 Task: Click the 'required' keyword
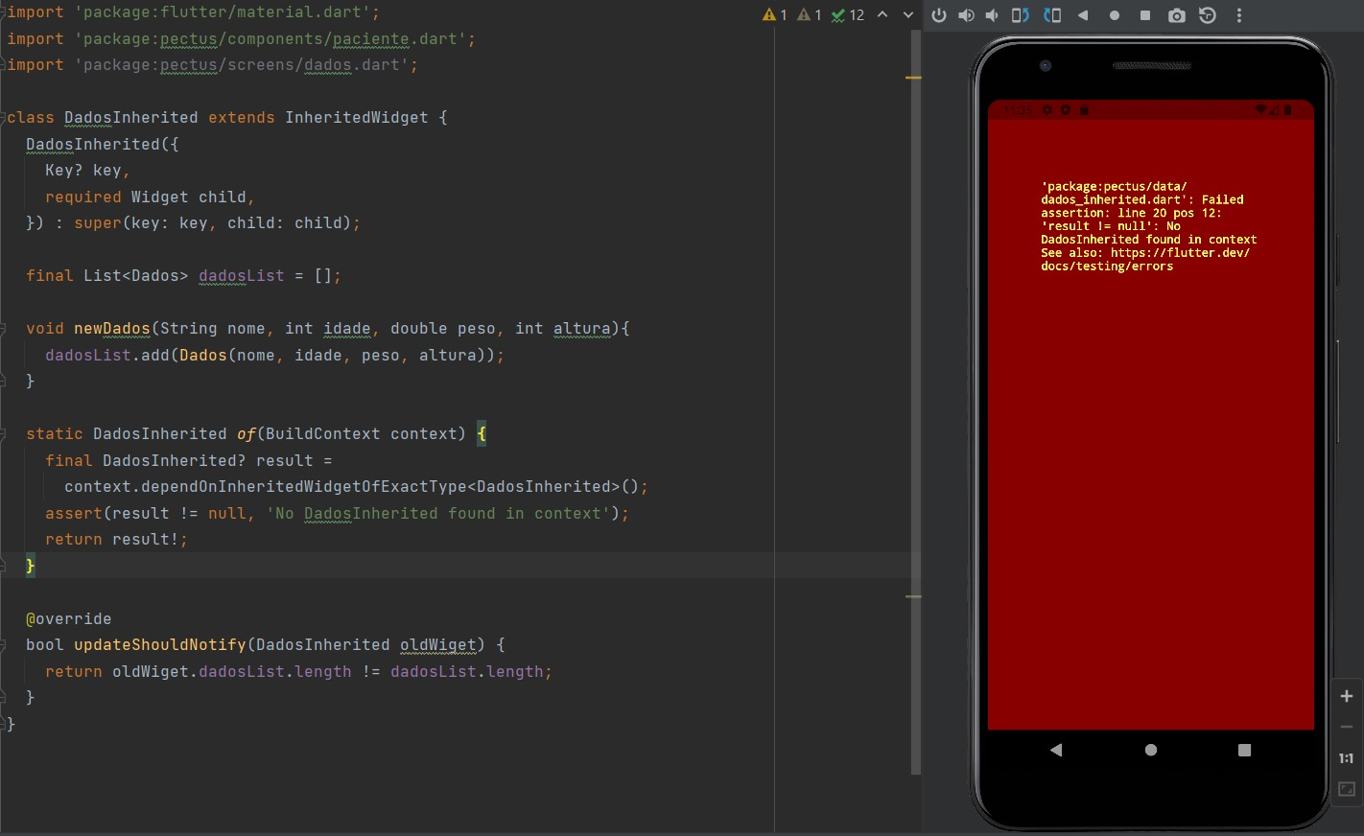(x=83, y=197)
